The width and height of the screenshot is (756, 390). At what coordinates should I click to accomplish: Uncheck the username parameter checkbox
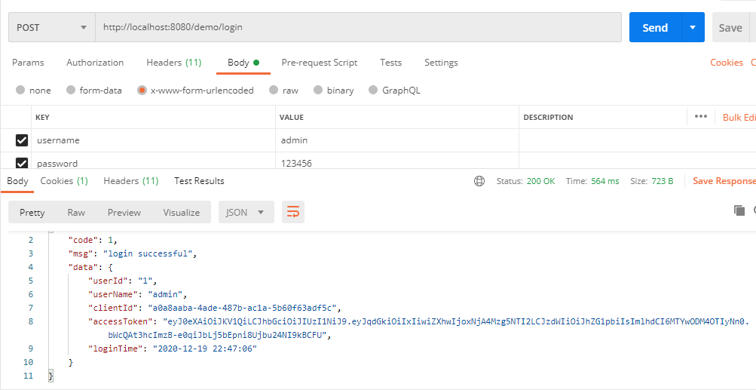(22, 140)
